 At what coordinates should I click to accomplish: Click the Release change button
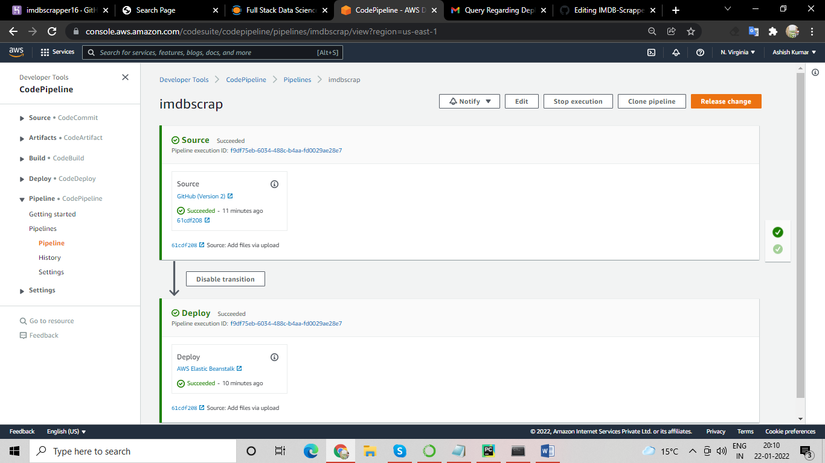pyautogui.click(x=726, y=101)
